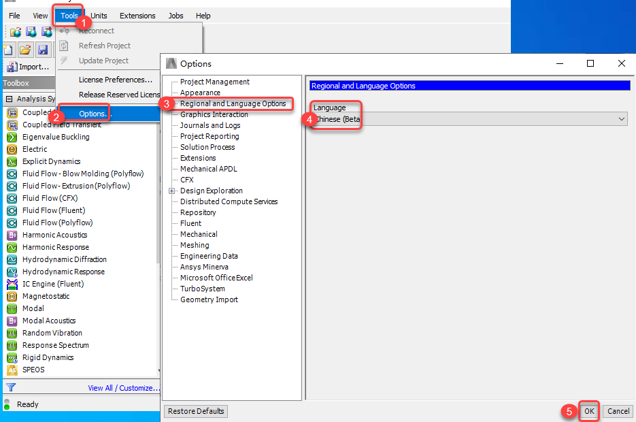Click the Modal Acoustics system icon

click(12, 321)
